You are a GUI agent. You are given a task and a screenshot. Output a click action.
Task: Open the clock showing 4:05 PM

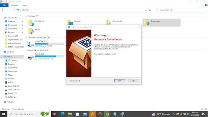tap(195, 114)
